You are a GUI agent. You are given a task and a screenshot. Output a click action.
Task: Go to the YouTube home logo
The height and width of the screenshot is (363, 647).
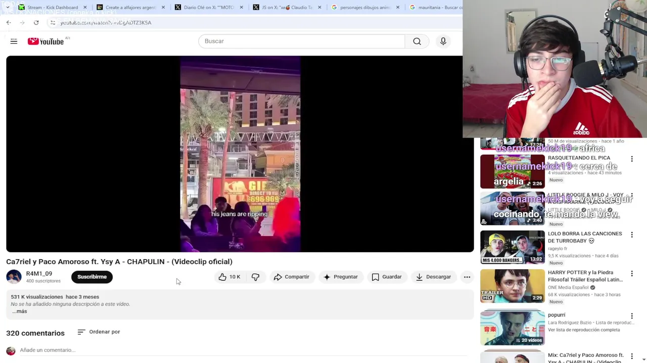pyautogui.click(x=45, y=41)
